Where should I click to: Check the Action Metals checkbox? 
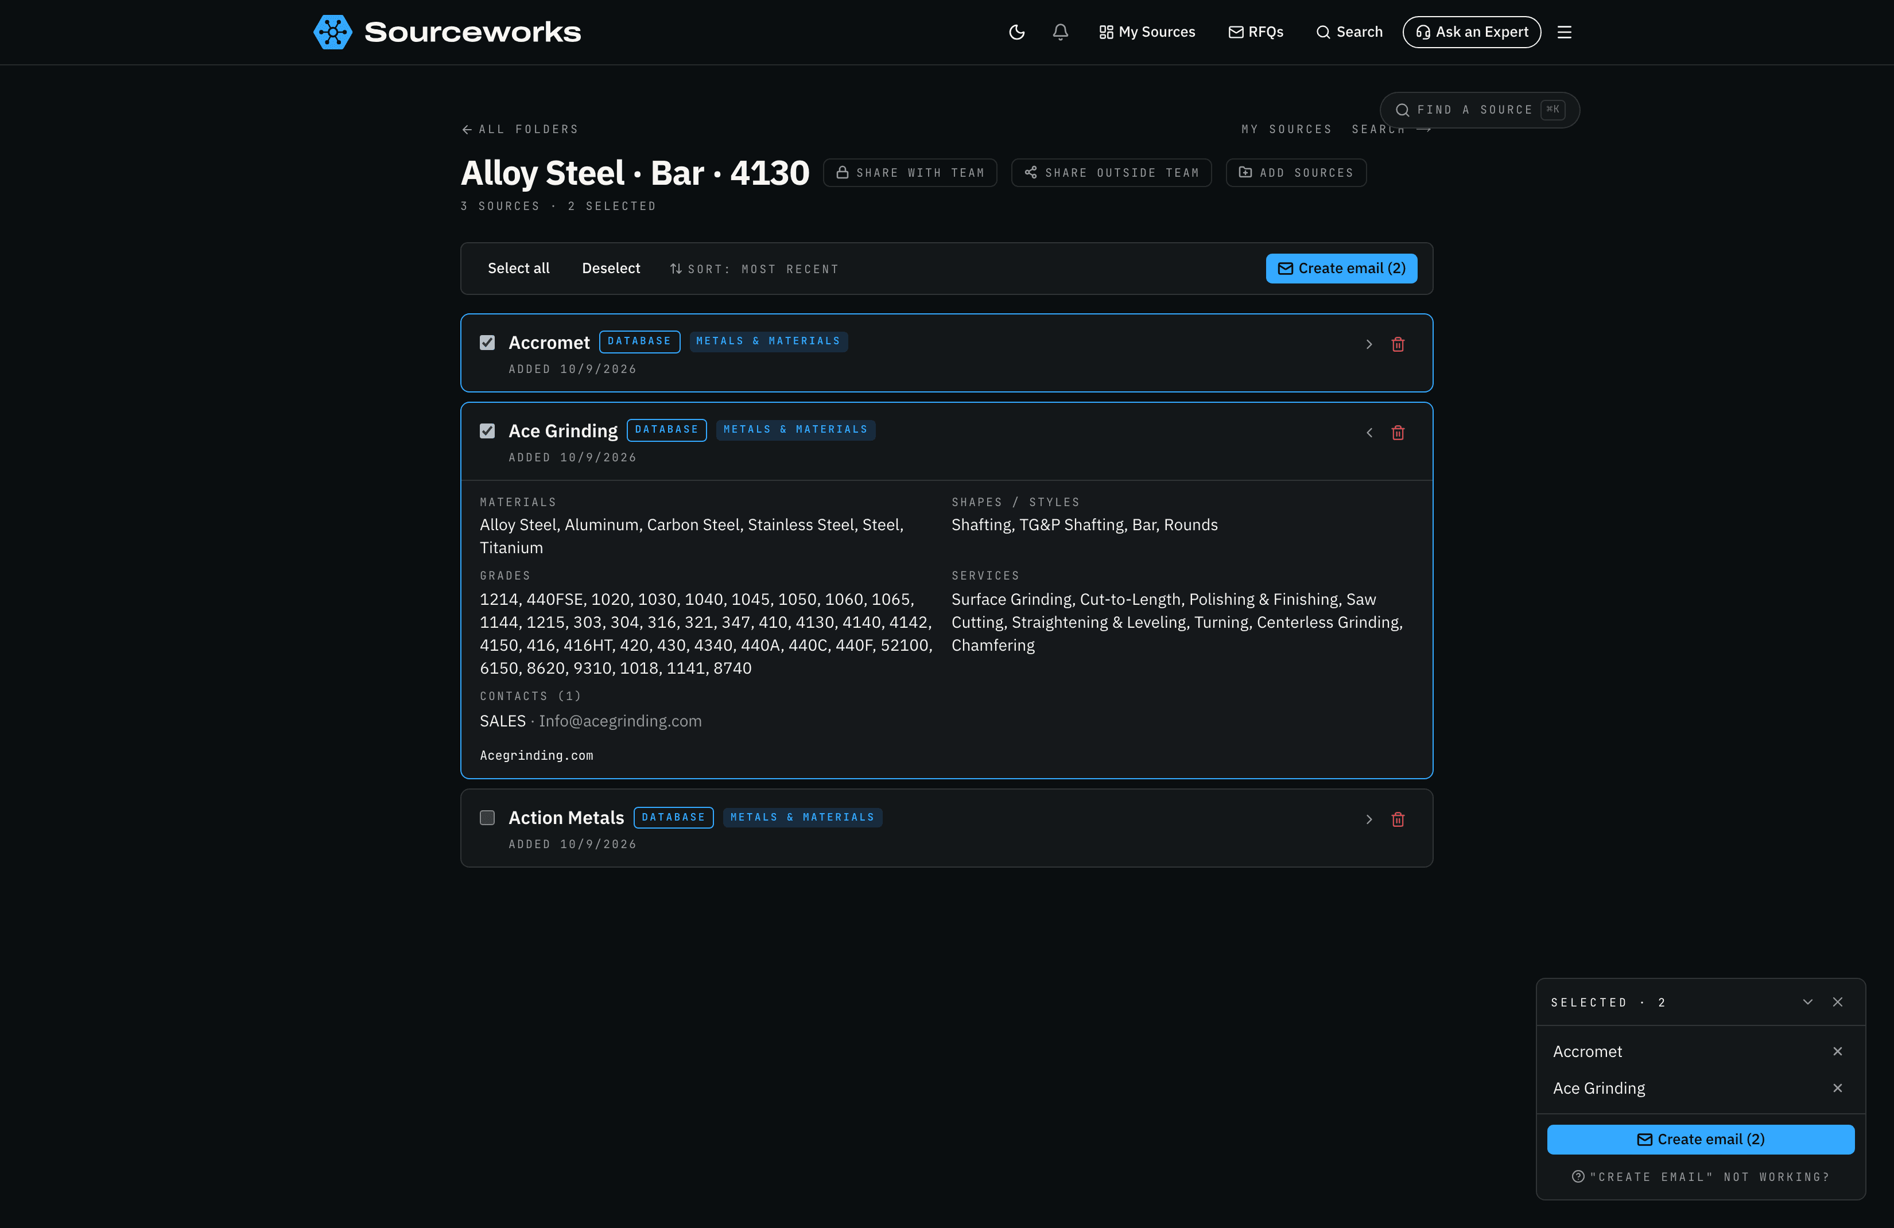coord(487,818)
